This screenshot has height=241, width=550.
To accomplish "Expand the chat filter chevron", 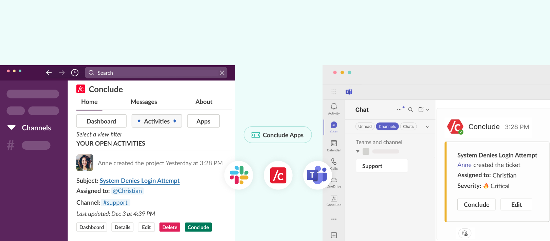I will (x=428, y=127).
